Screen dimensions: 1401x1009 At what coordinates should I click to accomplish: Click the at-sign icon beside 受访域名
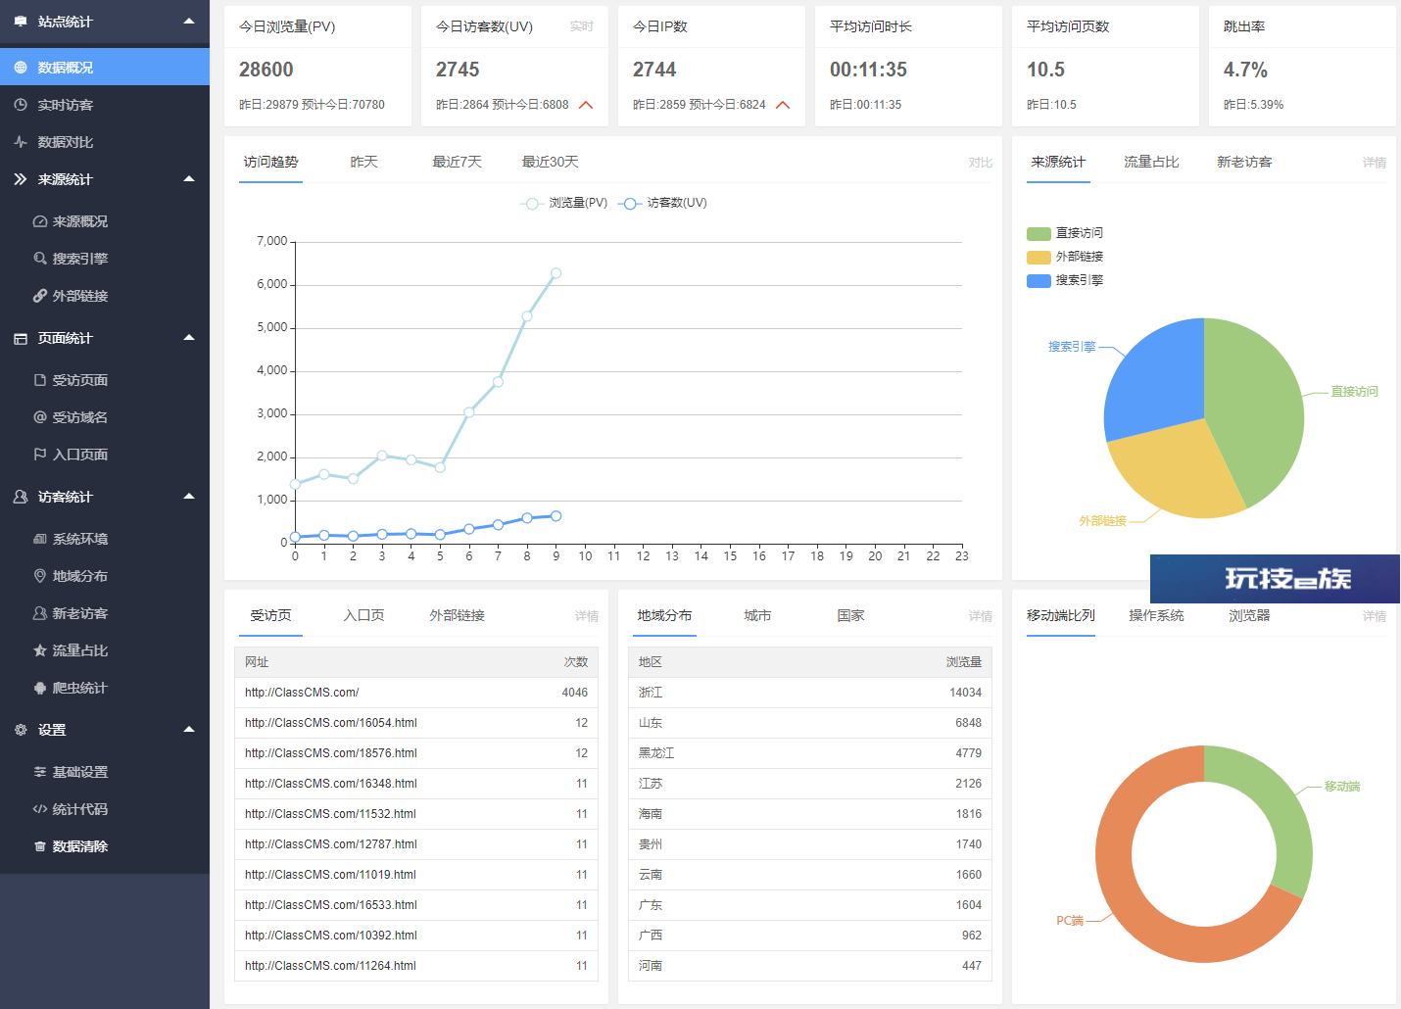(x=40, y=417)
